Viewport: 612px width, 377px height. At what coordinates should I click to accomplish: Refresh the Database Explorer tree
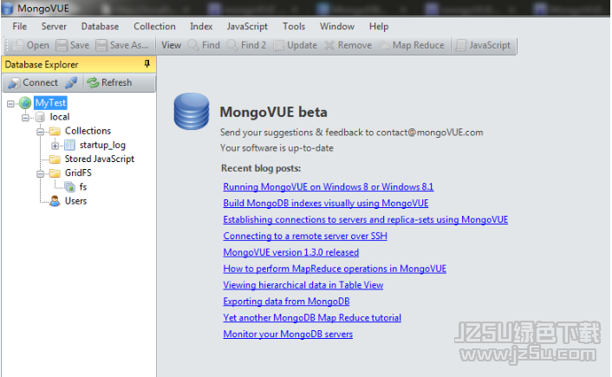pyautogui.click(x=109, y=82)
